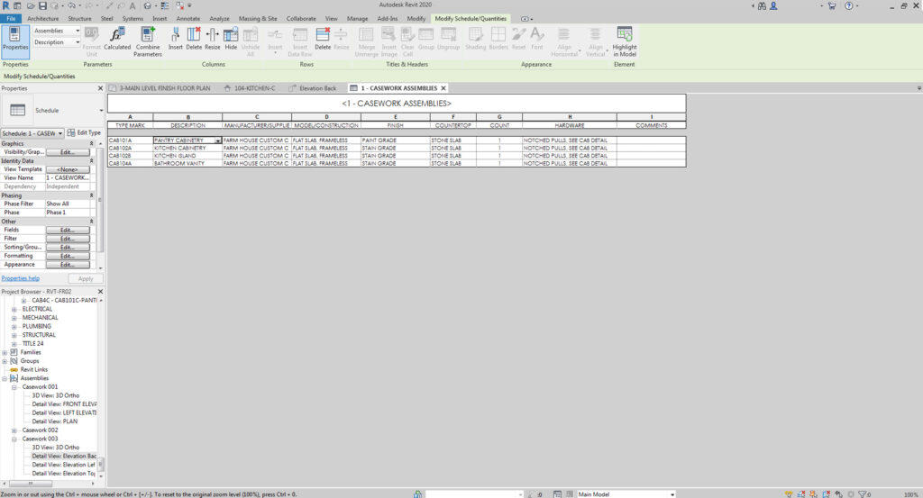Select the KITCHEN ISLAND description cell

pyautogui.click(x=187, y=156)
